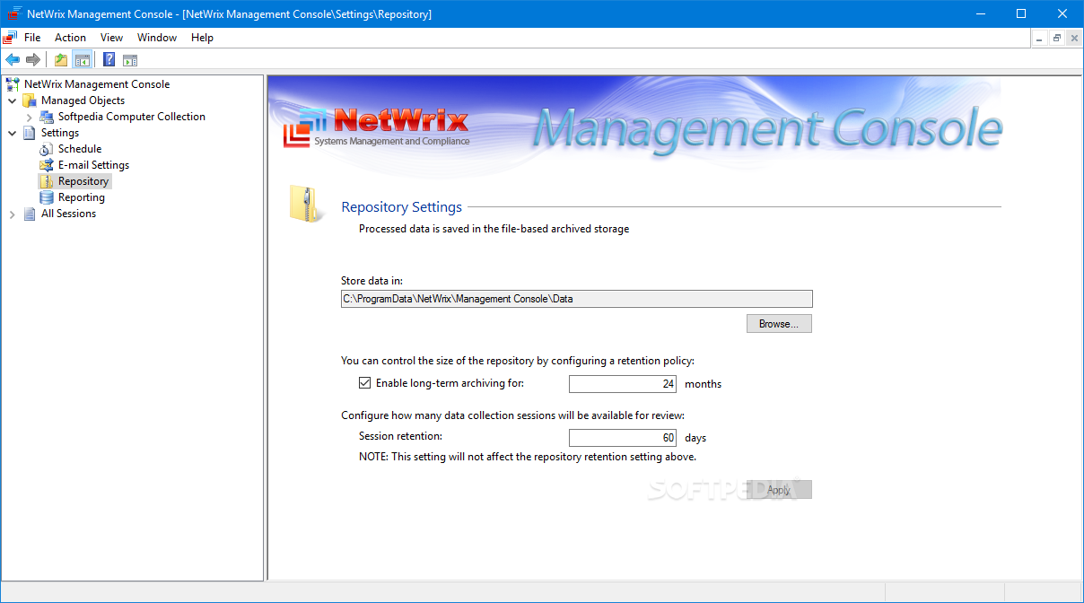Click the console icon left of File menu
Viewport: 1084px width, 603px height.
click(10, 38)
